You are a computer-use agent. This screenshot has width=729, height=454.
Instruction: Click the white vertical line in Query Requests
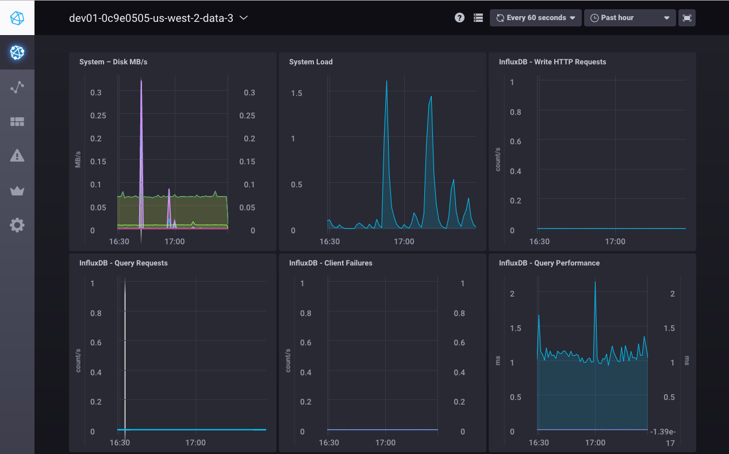[125, 356]
